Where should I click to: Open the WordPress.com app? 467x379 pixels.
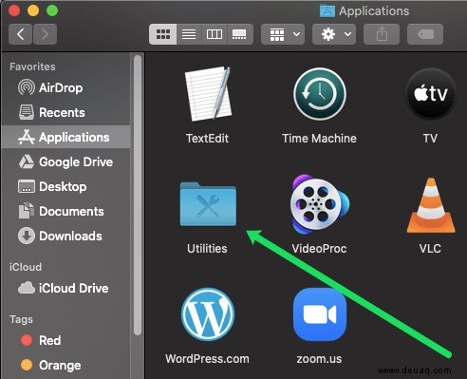click(208, 314)
